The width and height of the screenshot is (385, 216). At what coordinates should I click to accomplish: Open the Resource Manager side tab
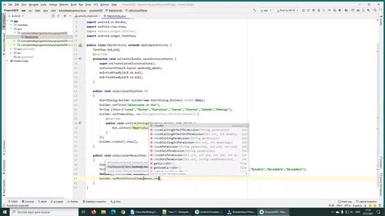(x=4, y=44)
